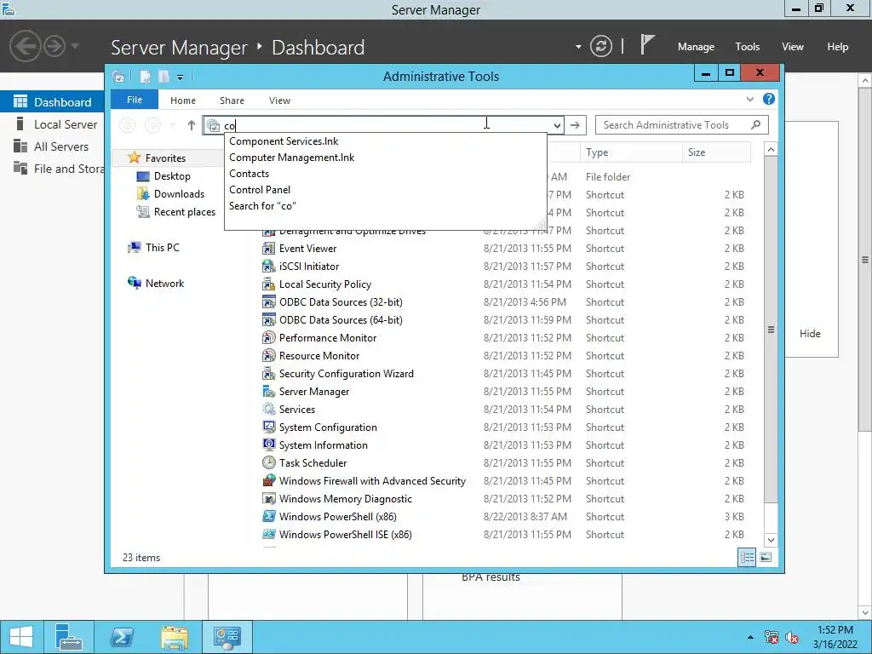
Task: Open Server Manager breadcrumb dropdown arrow
Action: (x=578, y=47)
